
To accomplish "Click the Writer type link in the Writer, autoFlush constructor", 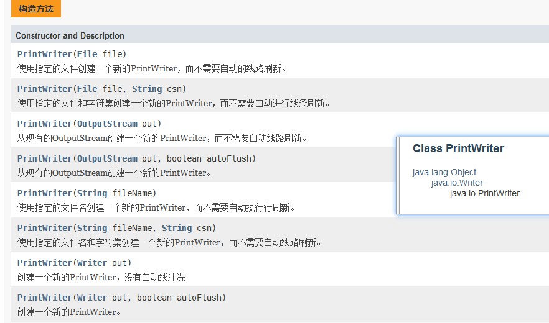I will click(92, 298).
